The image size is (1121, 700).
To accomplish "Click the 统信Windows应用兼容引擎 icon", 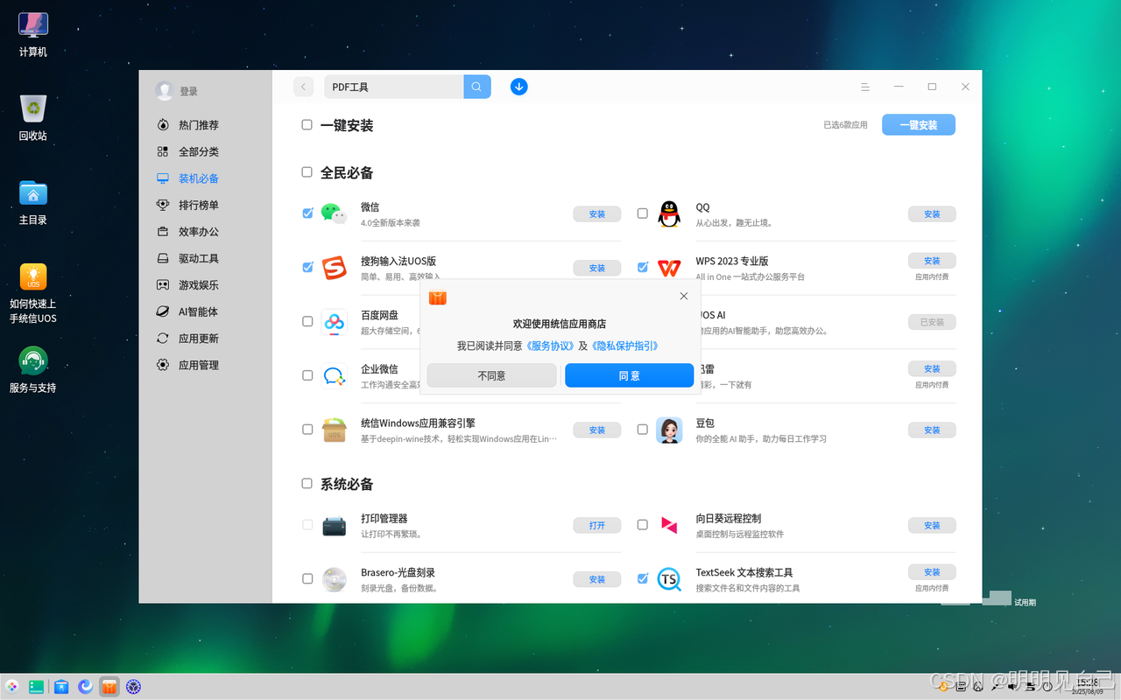I will (x=334, y=430).
